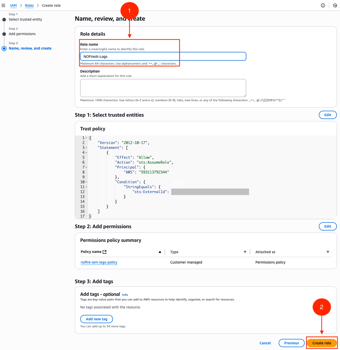
Task: Click the "sts:AssumeRole" action value
Action: pyautogui.click(x=154, y=162)
